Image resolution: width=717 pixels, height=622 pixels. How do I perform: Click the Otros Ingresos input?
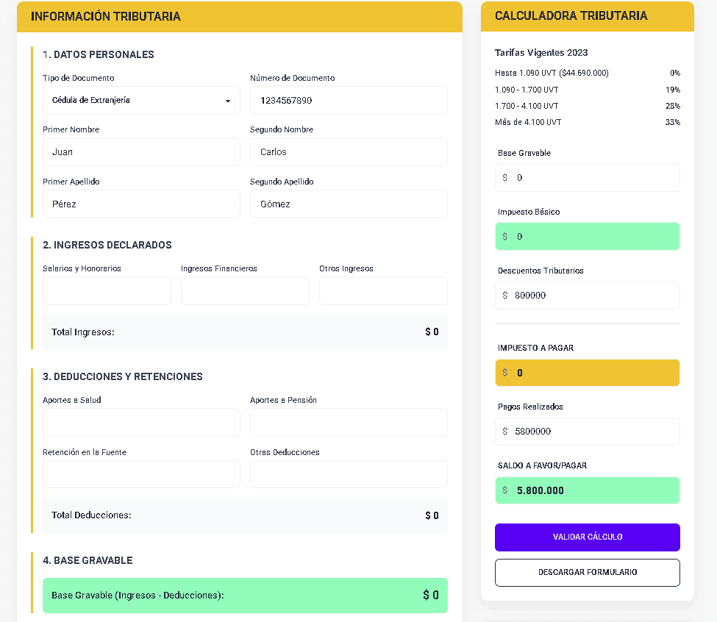click(383, 290)
